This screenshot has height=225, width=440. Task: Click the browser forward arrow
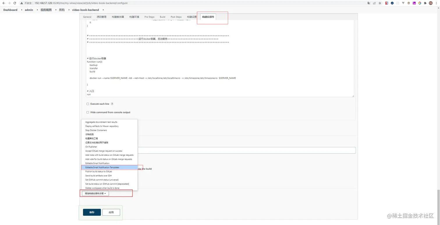click(x=9, y=3)
